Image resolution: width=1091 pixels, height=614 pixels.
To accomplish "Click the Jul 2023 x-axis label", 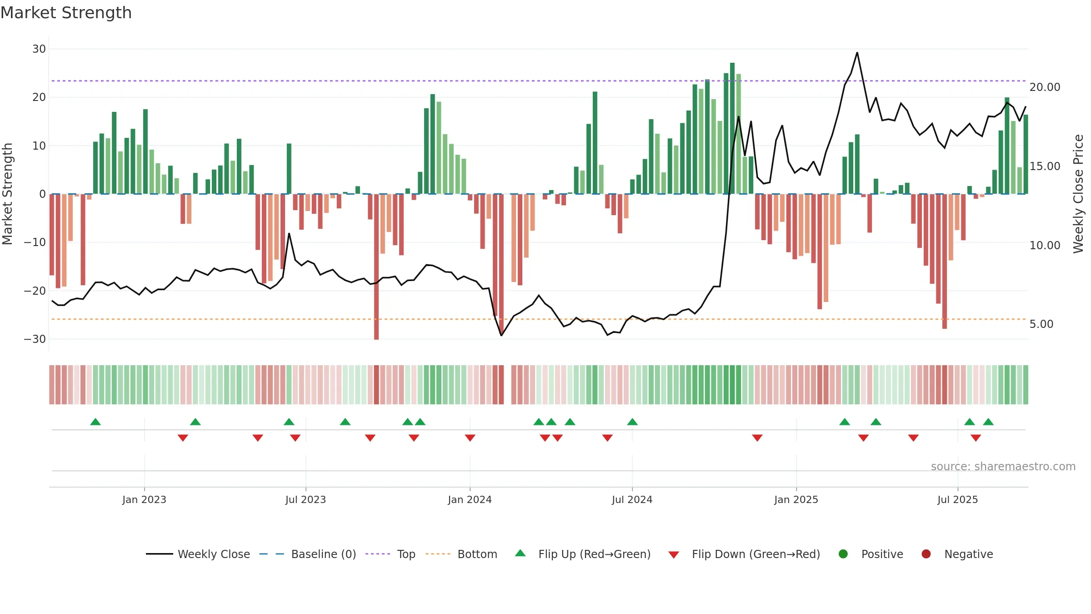I will (305, 499).
